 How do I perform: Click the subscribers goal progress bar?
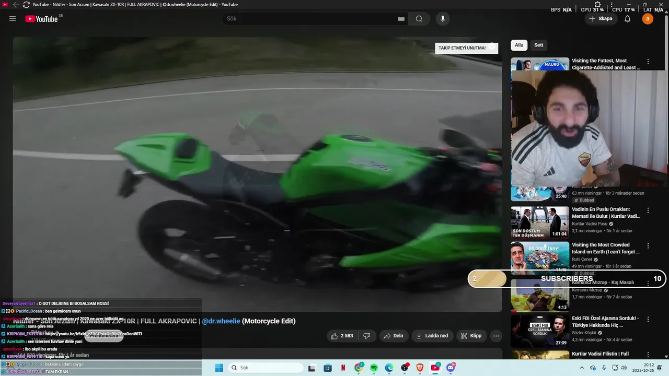(x=567, y=279)
